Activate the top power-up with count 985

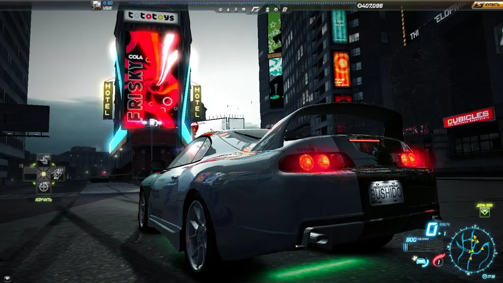click(x=44, y=160)
